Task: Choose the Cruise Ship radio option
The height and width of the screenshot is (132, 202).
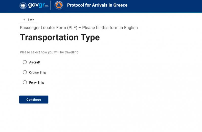Action: 25,72
